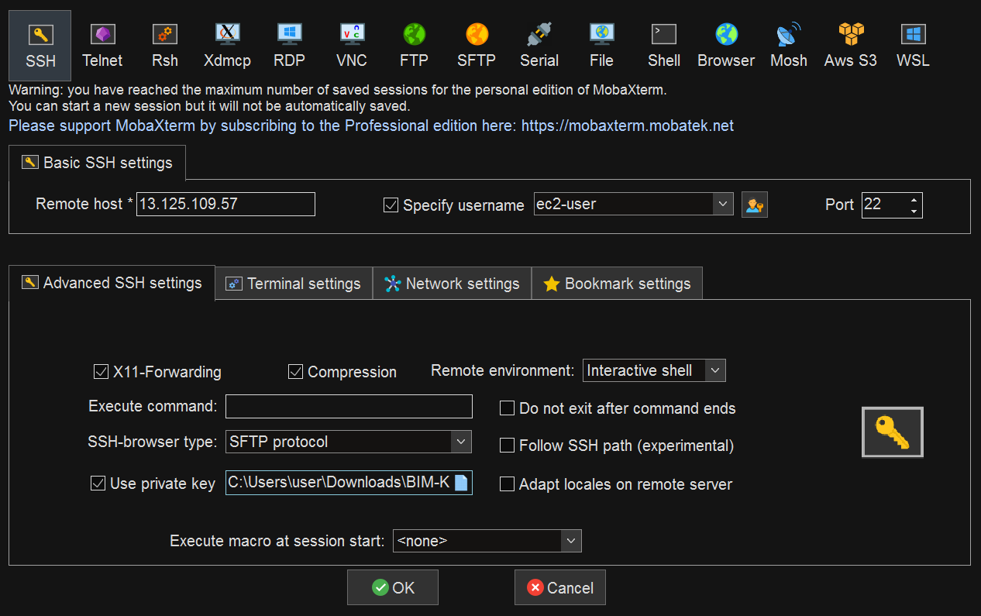Viewport: 981px width, 616px height.
Task: Select the FTP session icon
Action: coord(414,46)
